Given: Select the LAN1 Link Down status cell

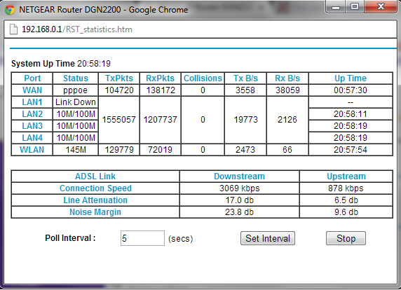Looking at the screenshot, I should tap(76, 102).
